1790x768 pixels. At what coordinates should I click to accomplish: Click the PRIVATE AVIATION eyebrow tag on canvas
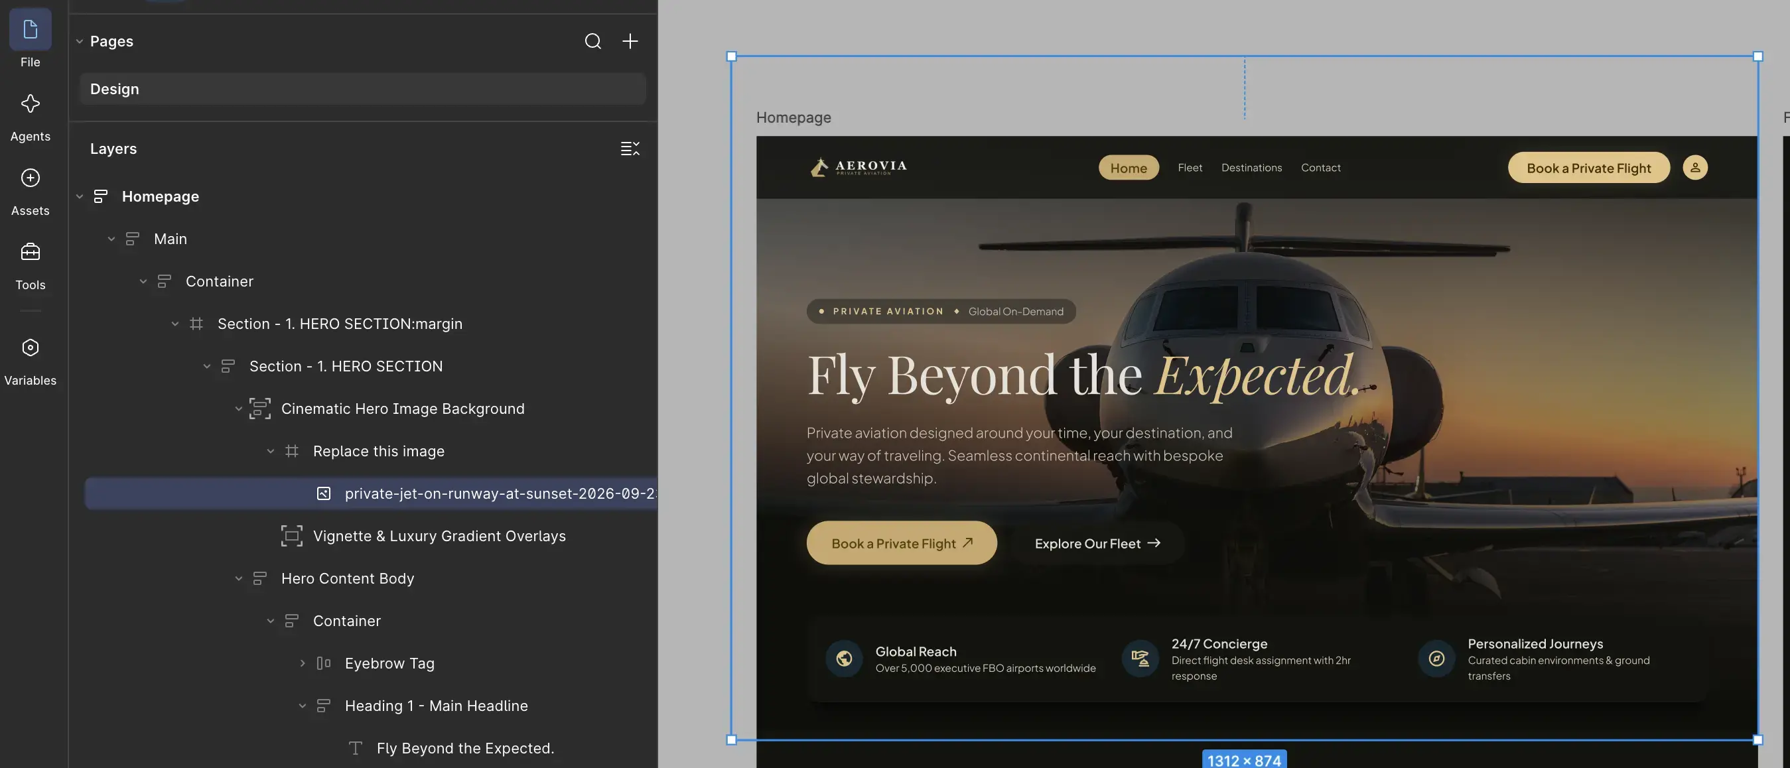point(941,311)
